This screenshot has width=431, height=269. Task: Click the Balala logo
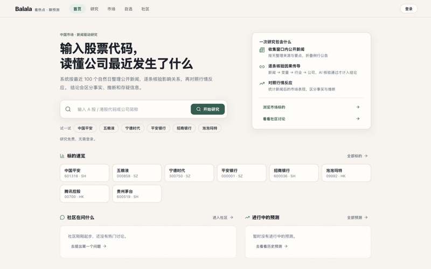[x=24, y=9]
